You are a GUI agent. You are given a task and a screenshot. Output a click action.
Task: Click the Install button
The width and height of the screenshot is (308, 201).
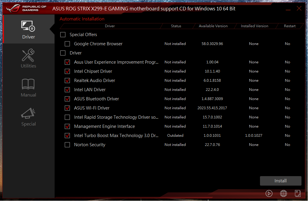point(280,181)
